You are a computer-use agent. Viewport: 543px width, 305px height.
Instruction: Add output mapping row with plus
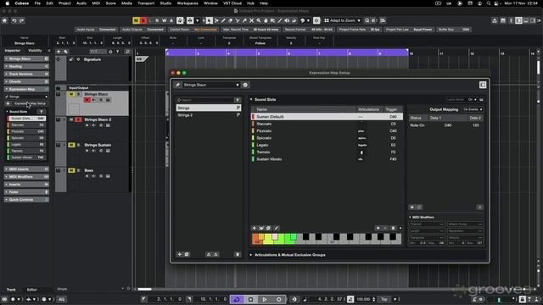pos(412,207)
